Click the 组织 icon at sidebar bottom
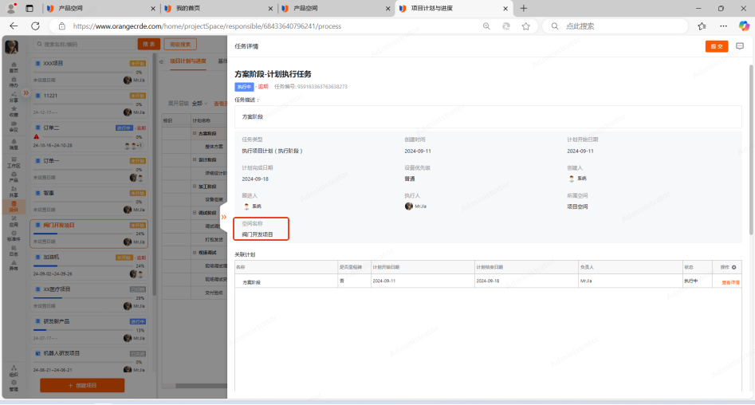The height and width of the screenshot is (405, 755). [14, 372]
